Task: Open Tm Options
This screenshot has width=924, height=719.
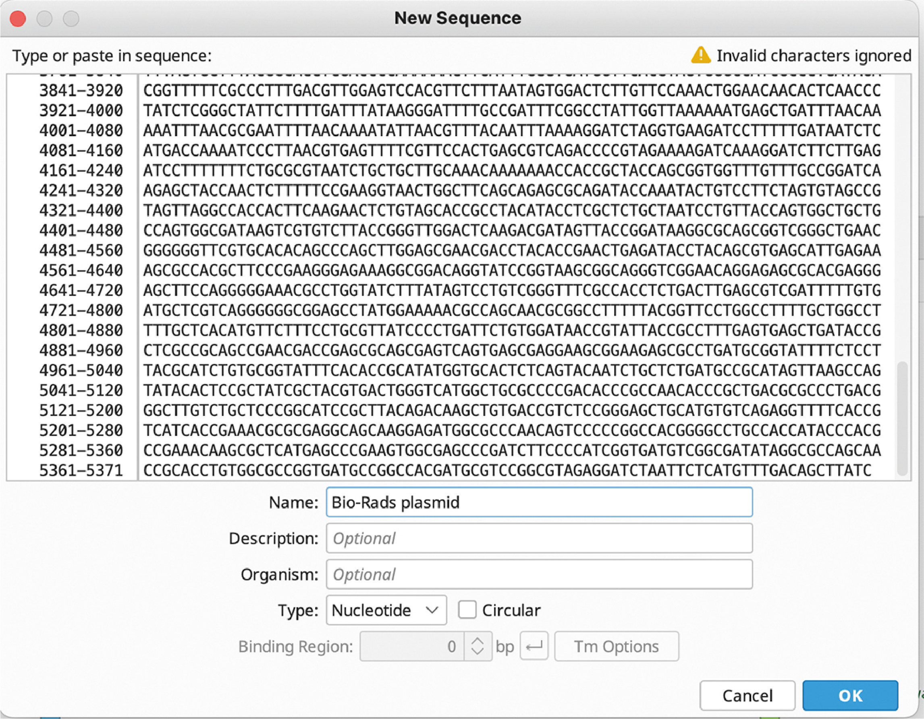Action: (617, 646)
